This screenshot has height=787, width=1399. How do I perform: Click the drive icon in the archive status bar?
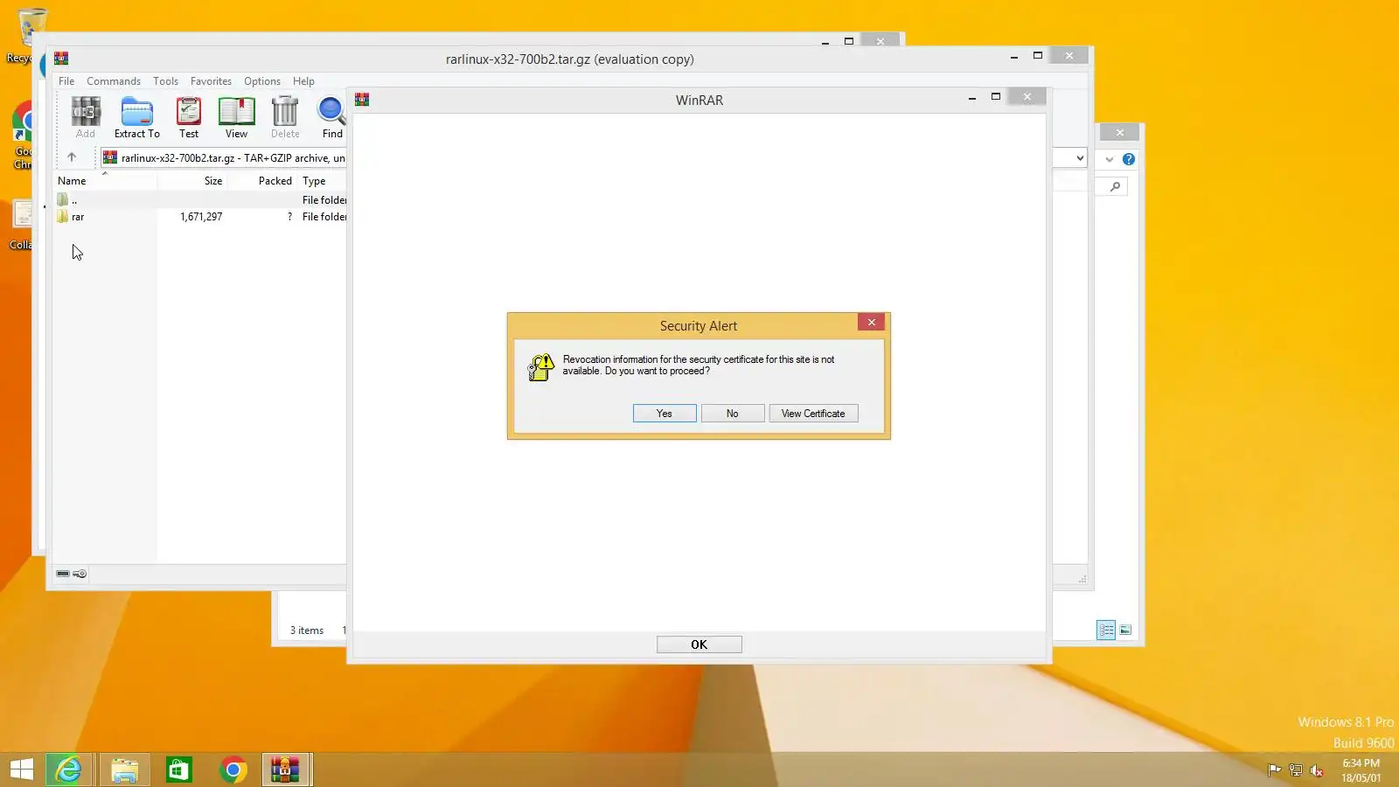click(x=63, y=574)
